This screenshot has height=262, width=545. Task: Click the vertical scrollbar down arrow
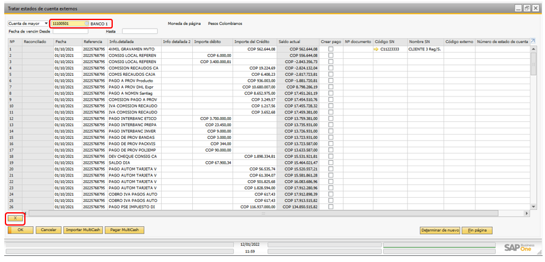tap(533, 207)
